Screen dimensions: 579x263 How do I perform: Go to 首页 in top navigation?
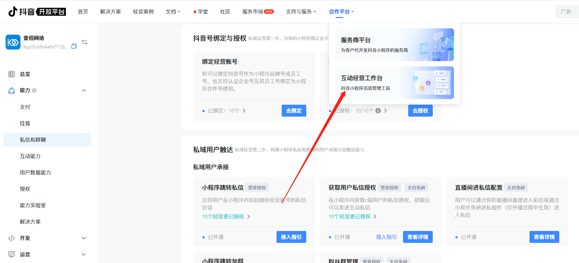(x=83, y=12)
